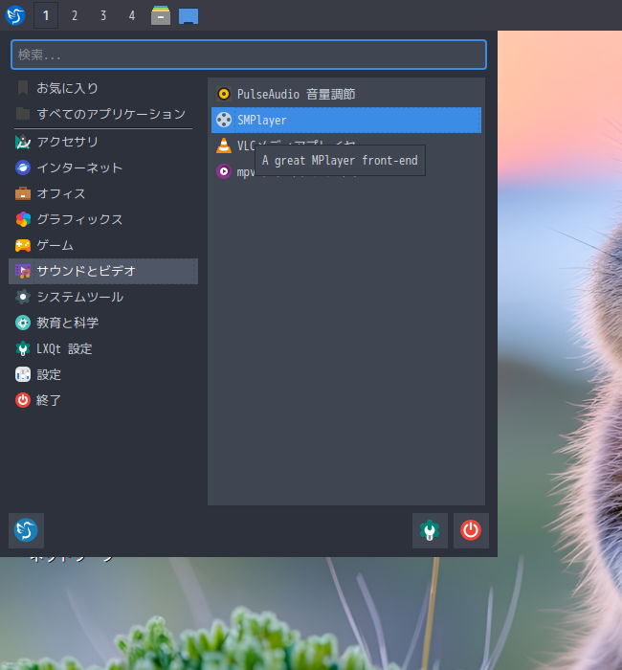Click the mpv purple play icon

(224, 171)
